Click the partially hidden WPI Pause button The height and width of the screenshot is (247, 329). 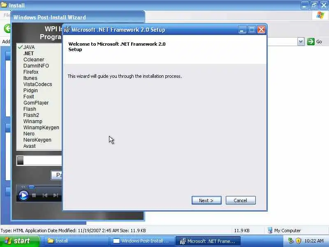pos(57,175)
